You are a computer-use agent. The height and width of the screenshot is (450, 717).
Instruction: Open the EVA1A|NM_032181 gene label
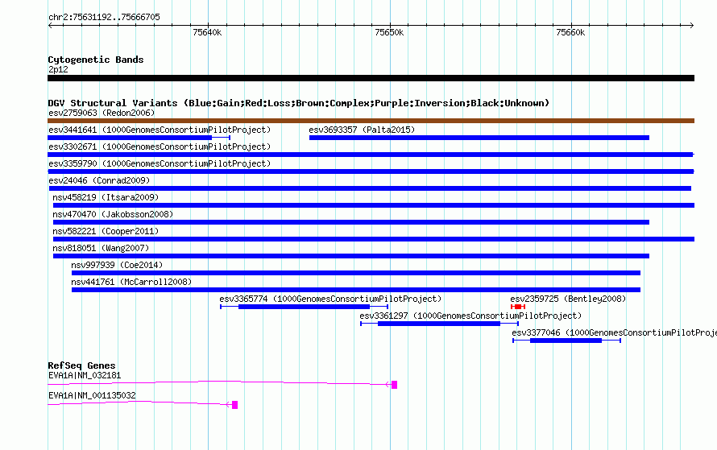85,375
